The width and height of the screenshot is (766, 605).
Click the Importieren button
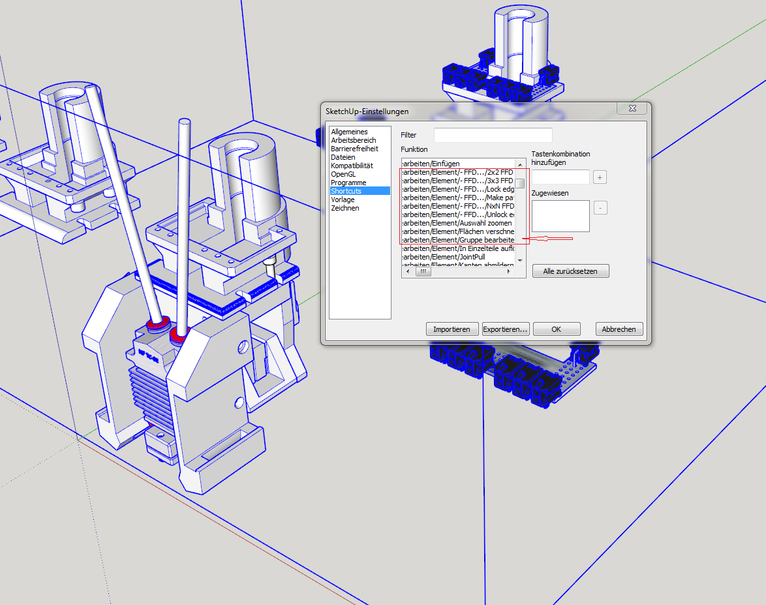click(452, 329)
